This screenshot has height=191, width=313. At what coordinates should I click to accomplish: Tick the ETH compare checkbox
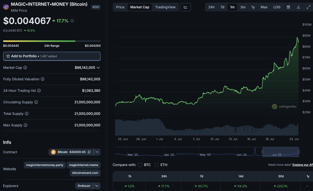click(x=157, y=165)
